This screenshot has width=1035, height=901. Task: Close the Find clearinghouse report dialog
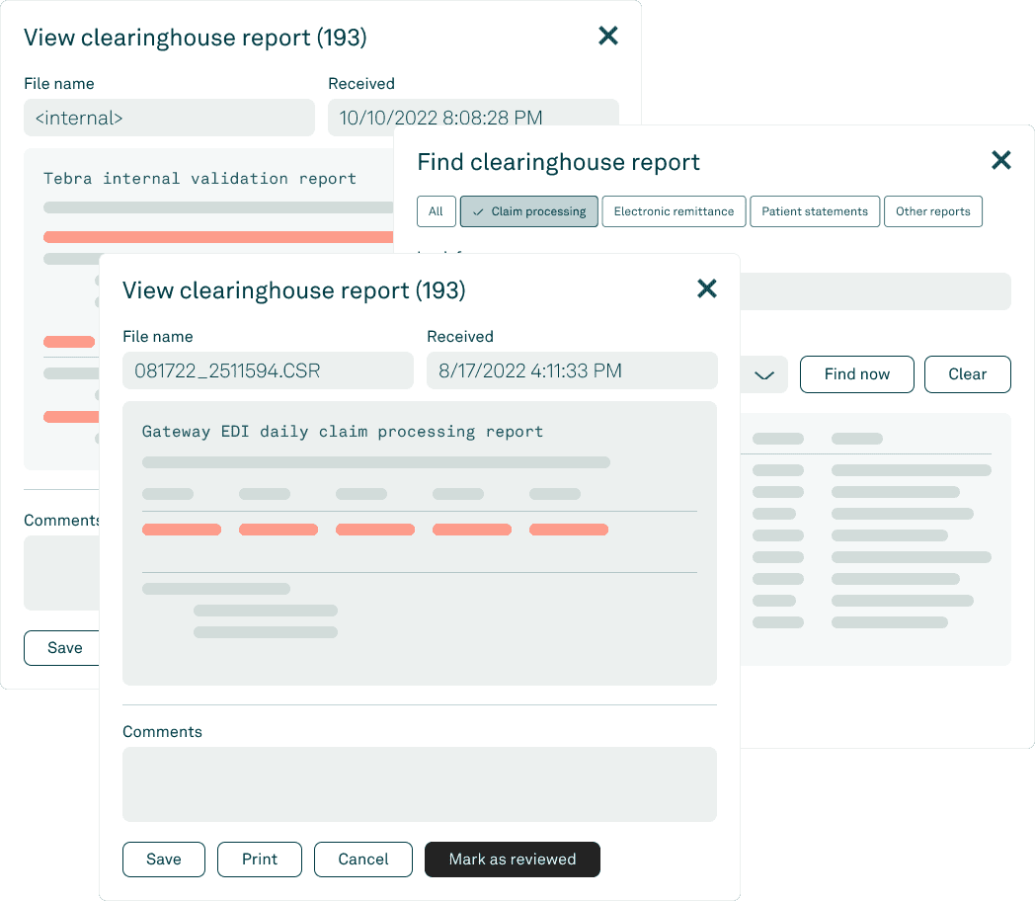click(1000, 160)
